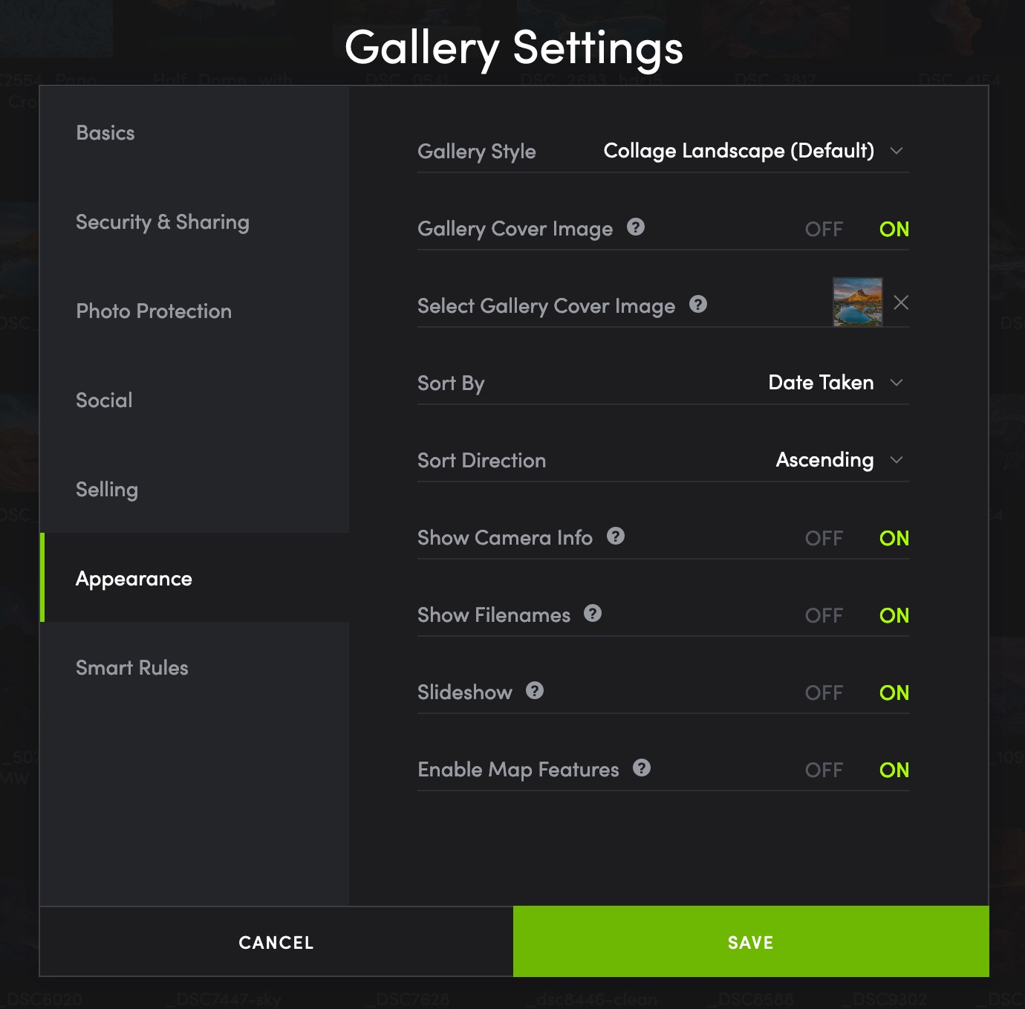Screen dimensions: 1025x1009
Task: Open help for Enable Map Features
Action: pos(642,768)
